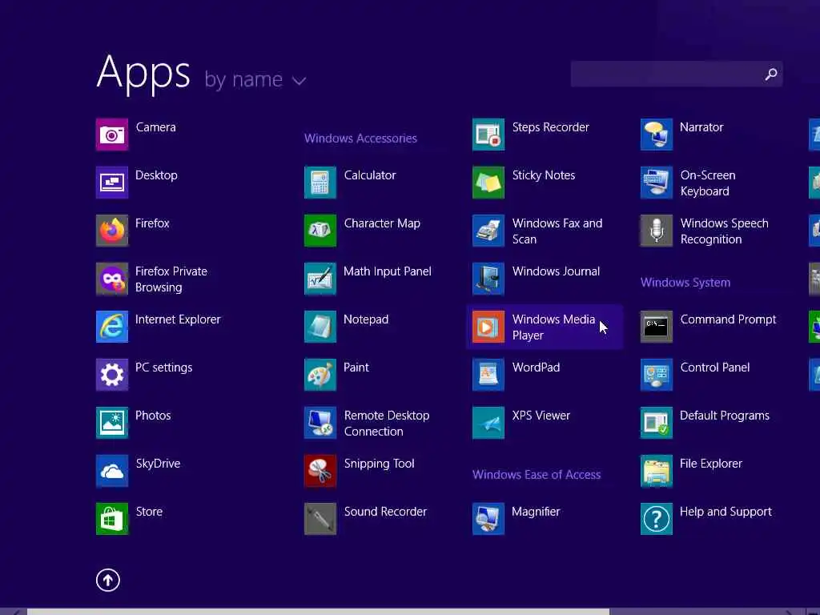
Task: Click the "Internet Explorer" label text
Action: [x=178, y=320]
